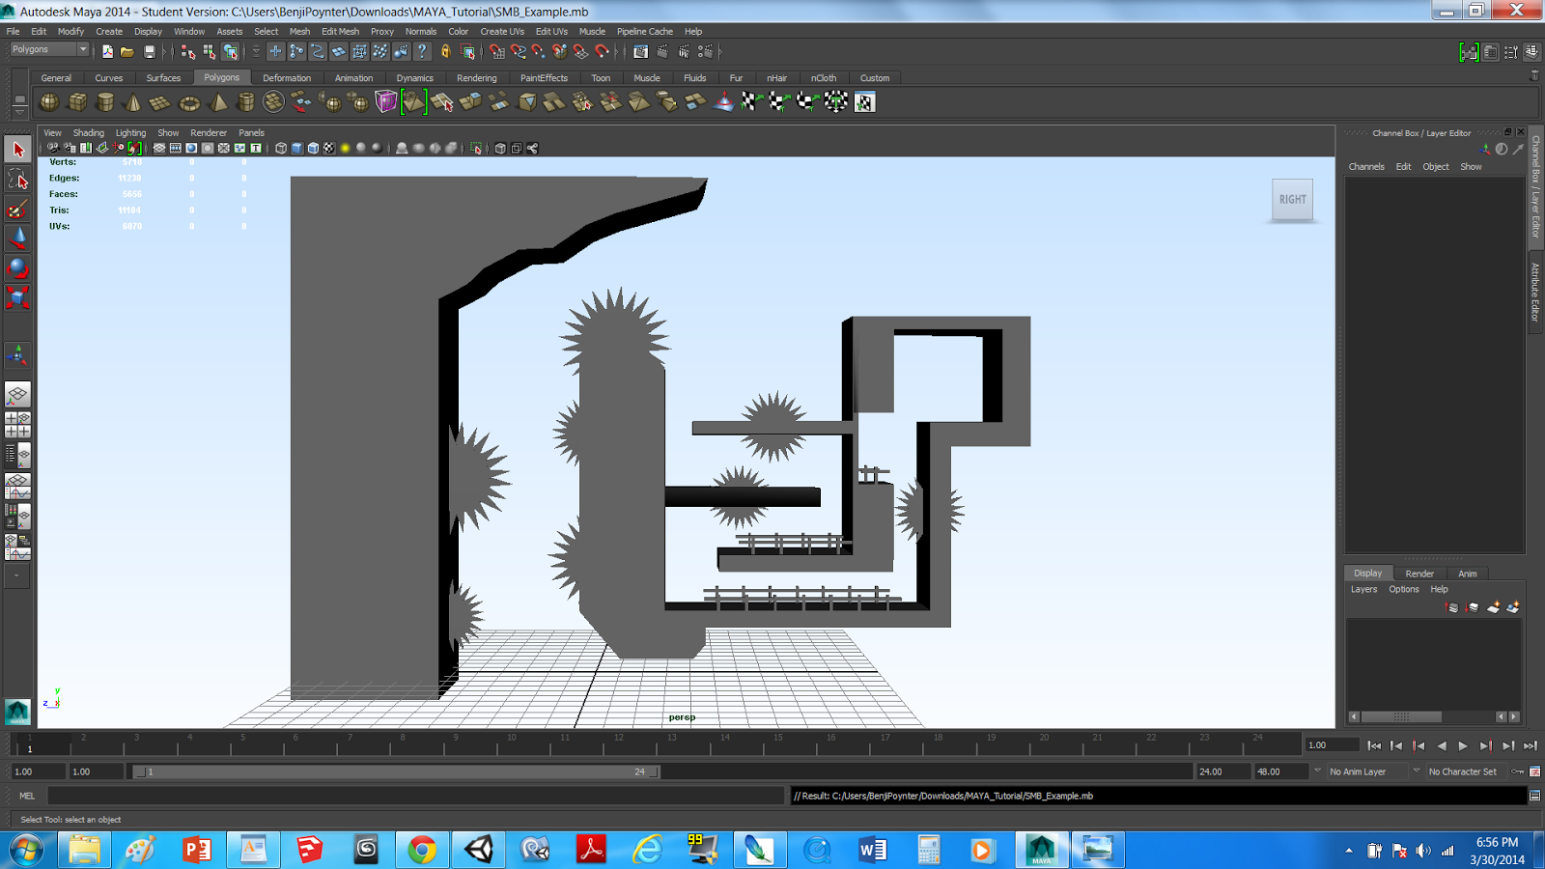Open the Create UVs menu
The width and height of the screenshot is (1545, 869).
pyautogui.click(x=502, y=31)
